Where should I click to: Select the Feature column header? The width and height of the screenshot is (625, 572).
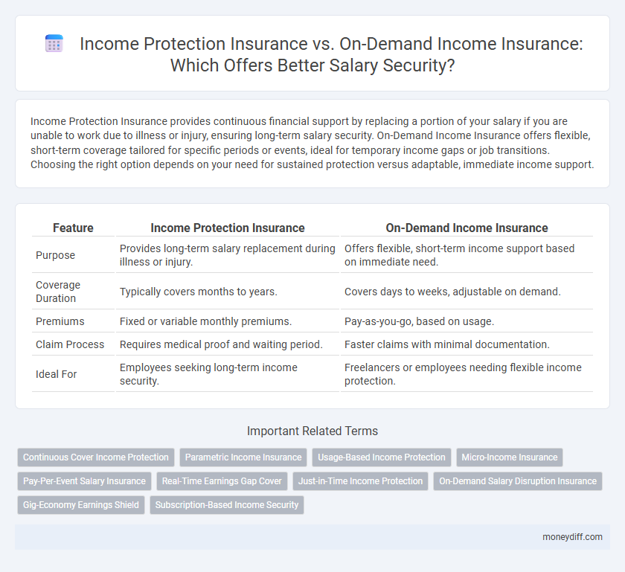pyautogui.click(x=72, y=228)
